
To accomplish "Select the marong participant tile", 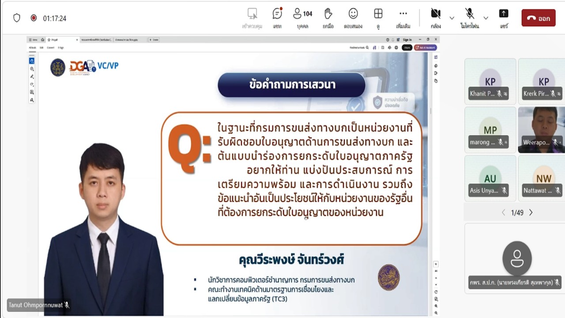I will coord(490,129).
